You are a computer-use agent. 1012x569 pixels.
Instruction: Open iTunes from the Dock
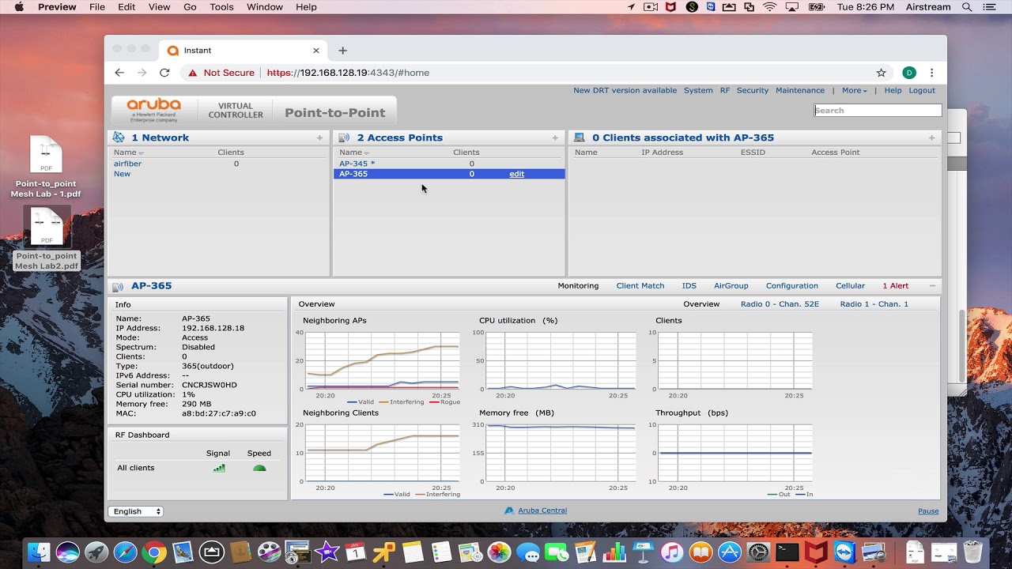coord(672,552)
